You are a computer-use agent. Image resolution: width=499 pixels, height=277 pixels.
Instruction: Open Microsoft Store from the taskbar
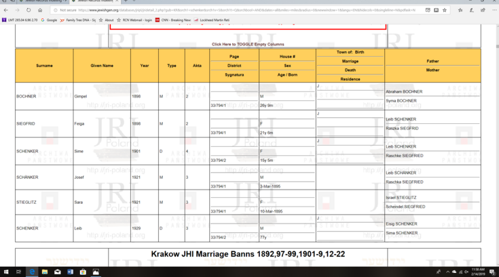point(83,272)
